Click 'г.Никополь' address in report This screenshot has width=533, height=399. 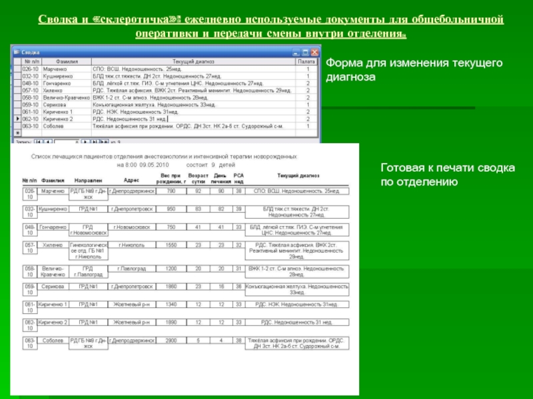(x=132, y=245)
